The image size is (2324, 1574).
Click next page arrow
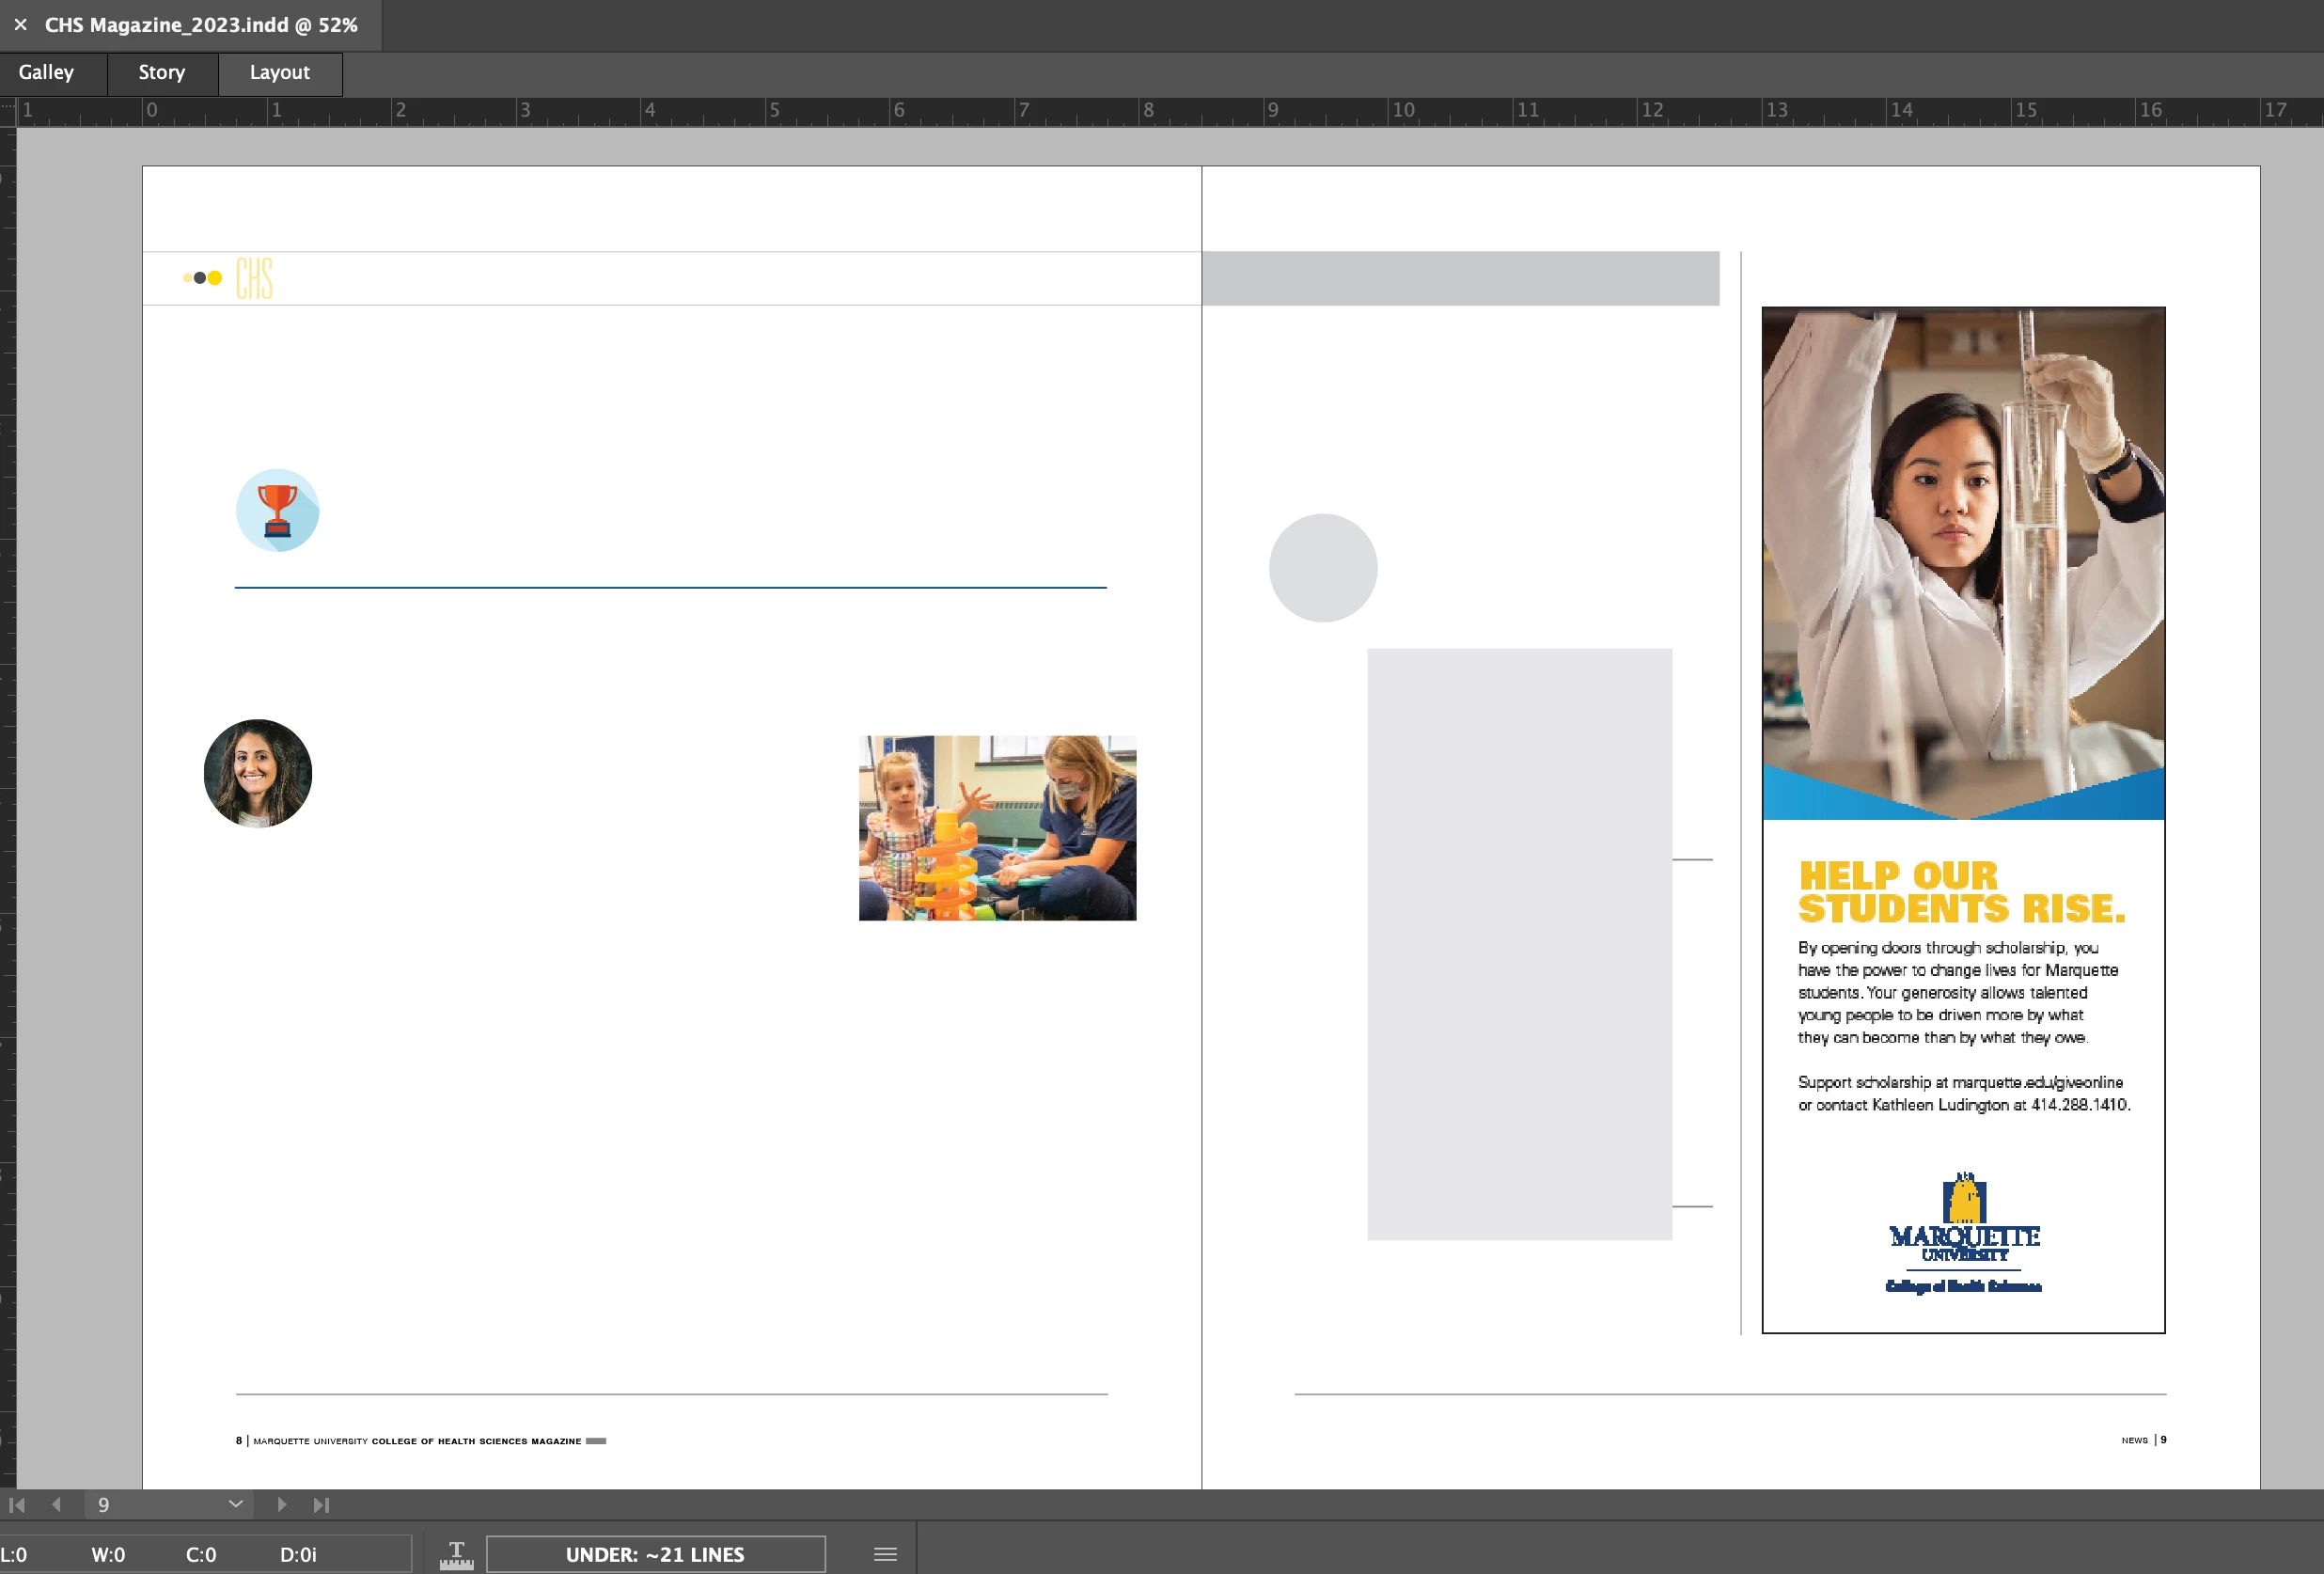[282, 1505]
